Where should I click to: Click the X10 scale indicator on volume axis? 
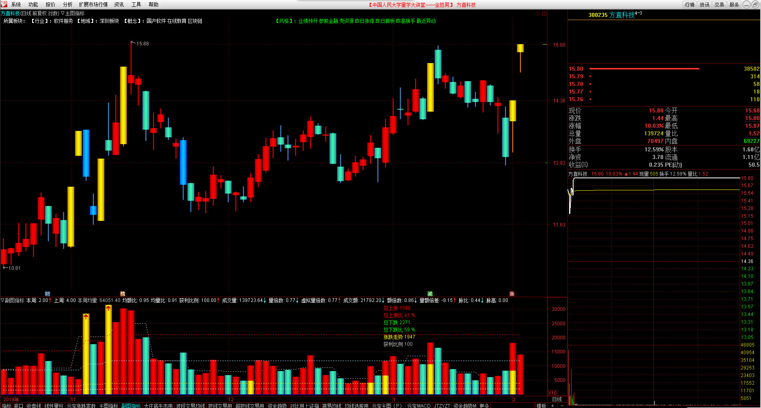click(x=553, y=393)
